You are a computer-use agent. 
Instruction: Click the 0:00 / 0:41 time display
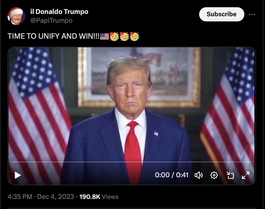[x=172, y=175]
